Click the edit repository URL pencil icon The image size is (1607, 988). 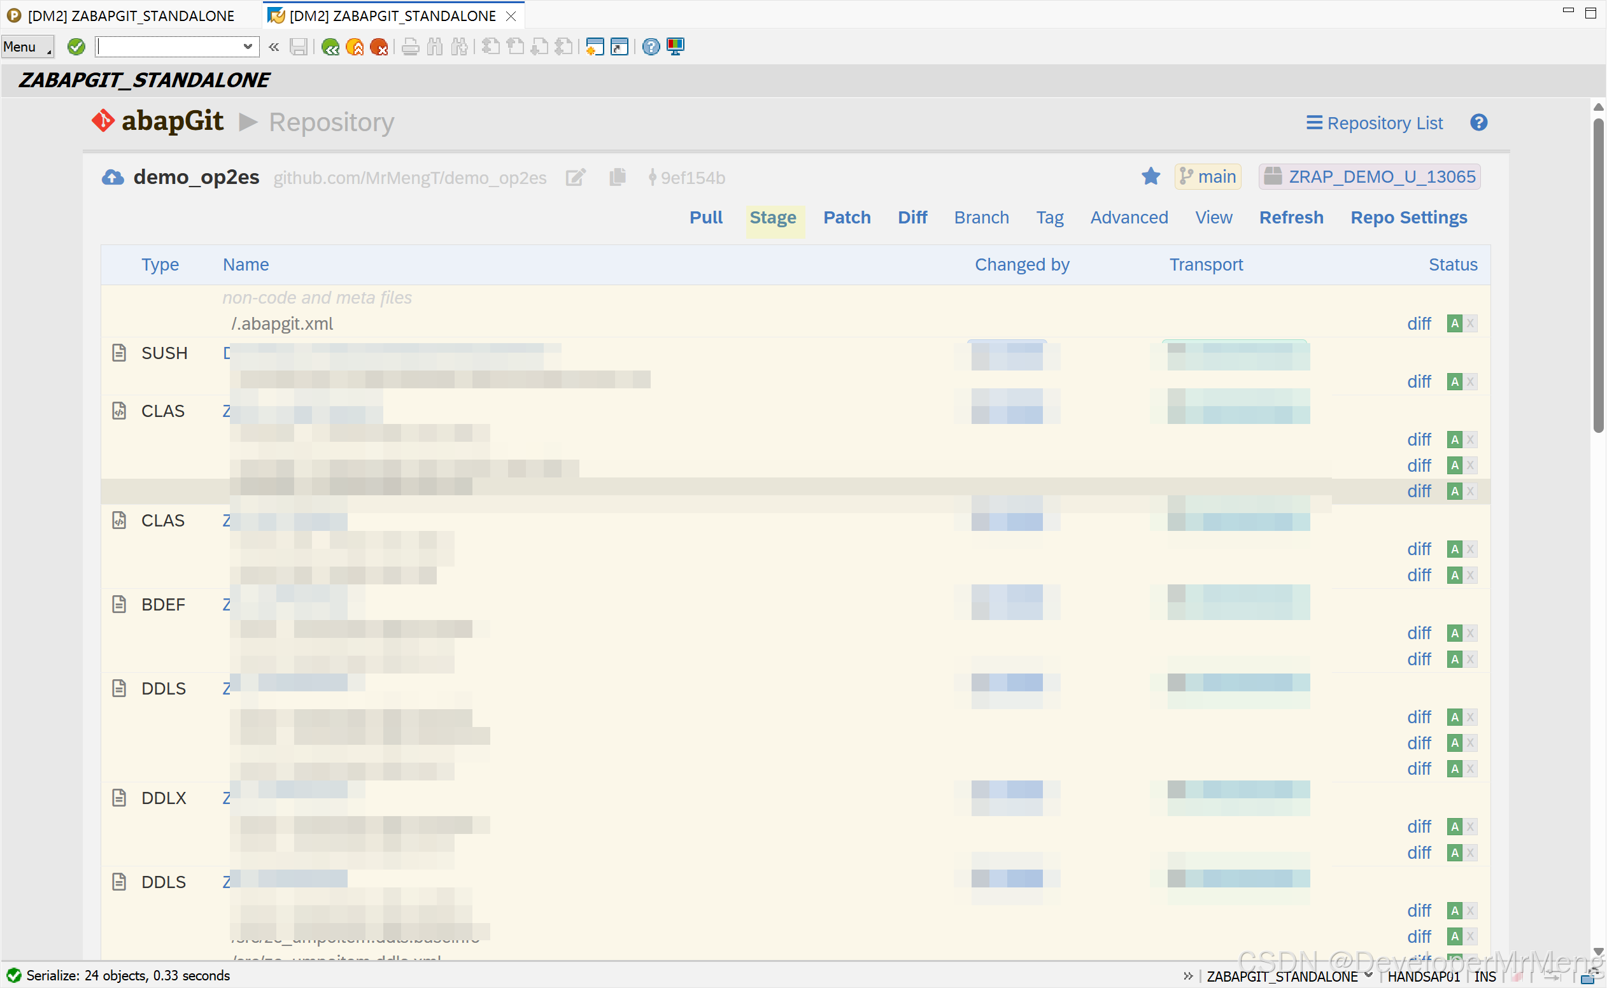pos(575,178)
